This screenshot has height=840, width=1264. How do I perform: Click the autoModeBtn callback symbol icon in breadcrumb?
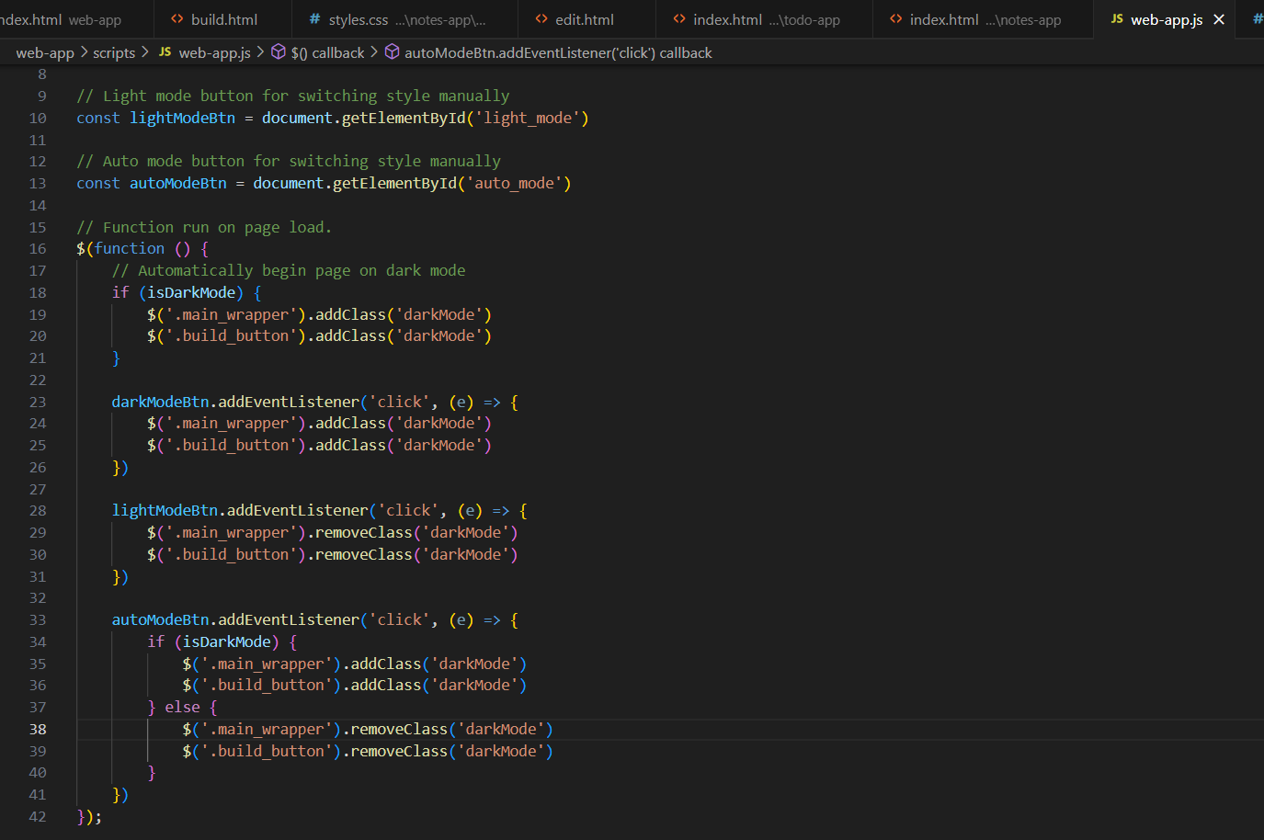(392, 52)
